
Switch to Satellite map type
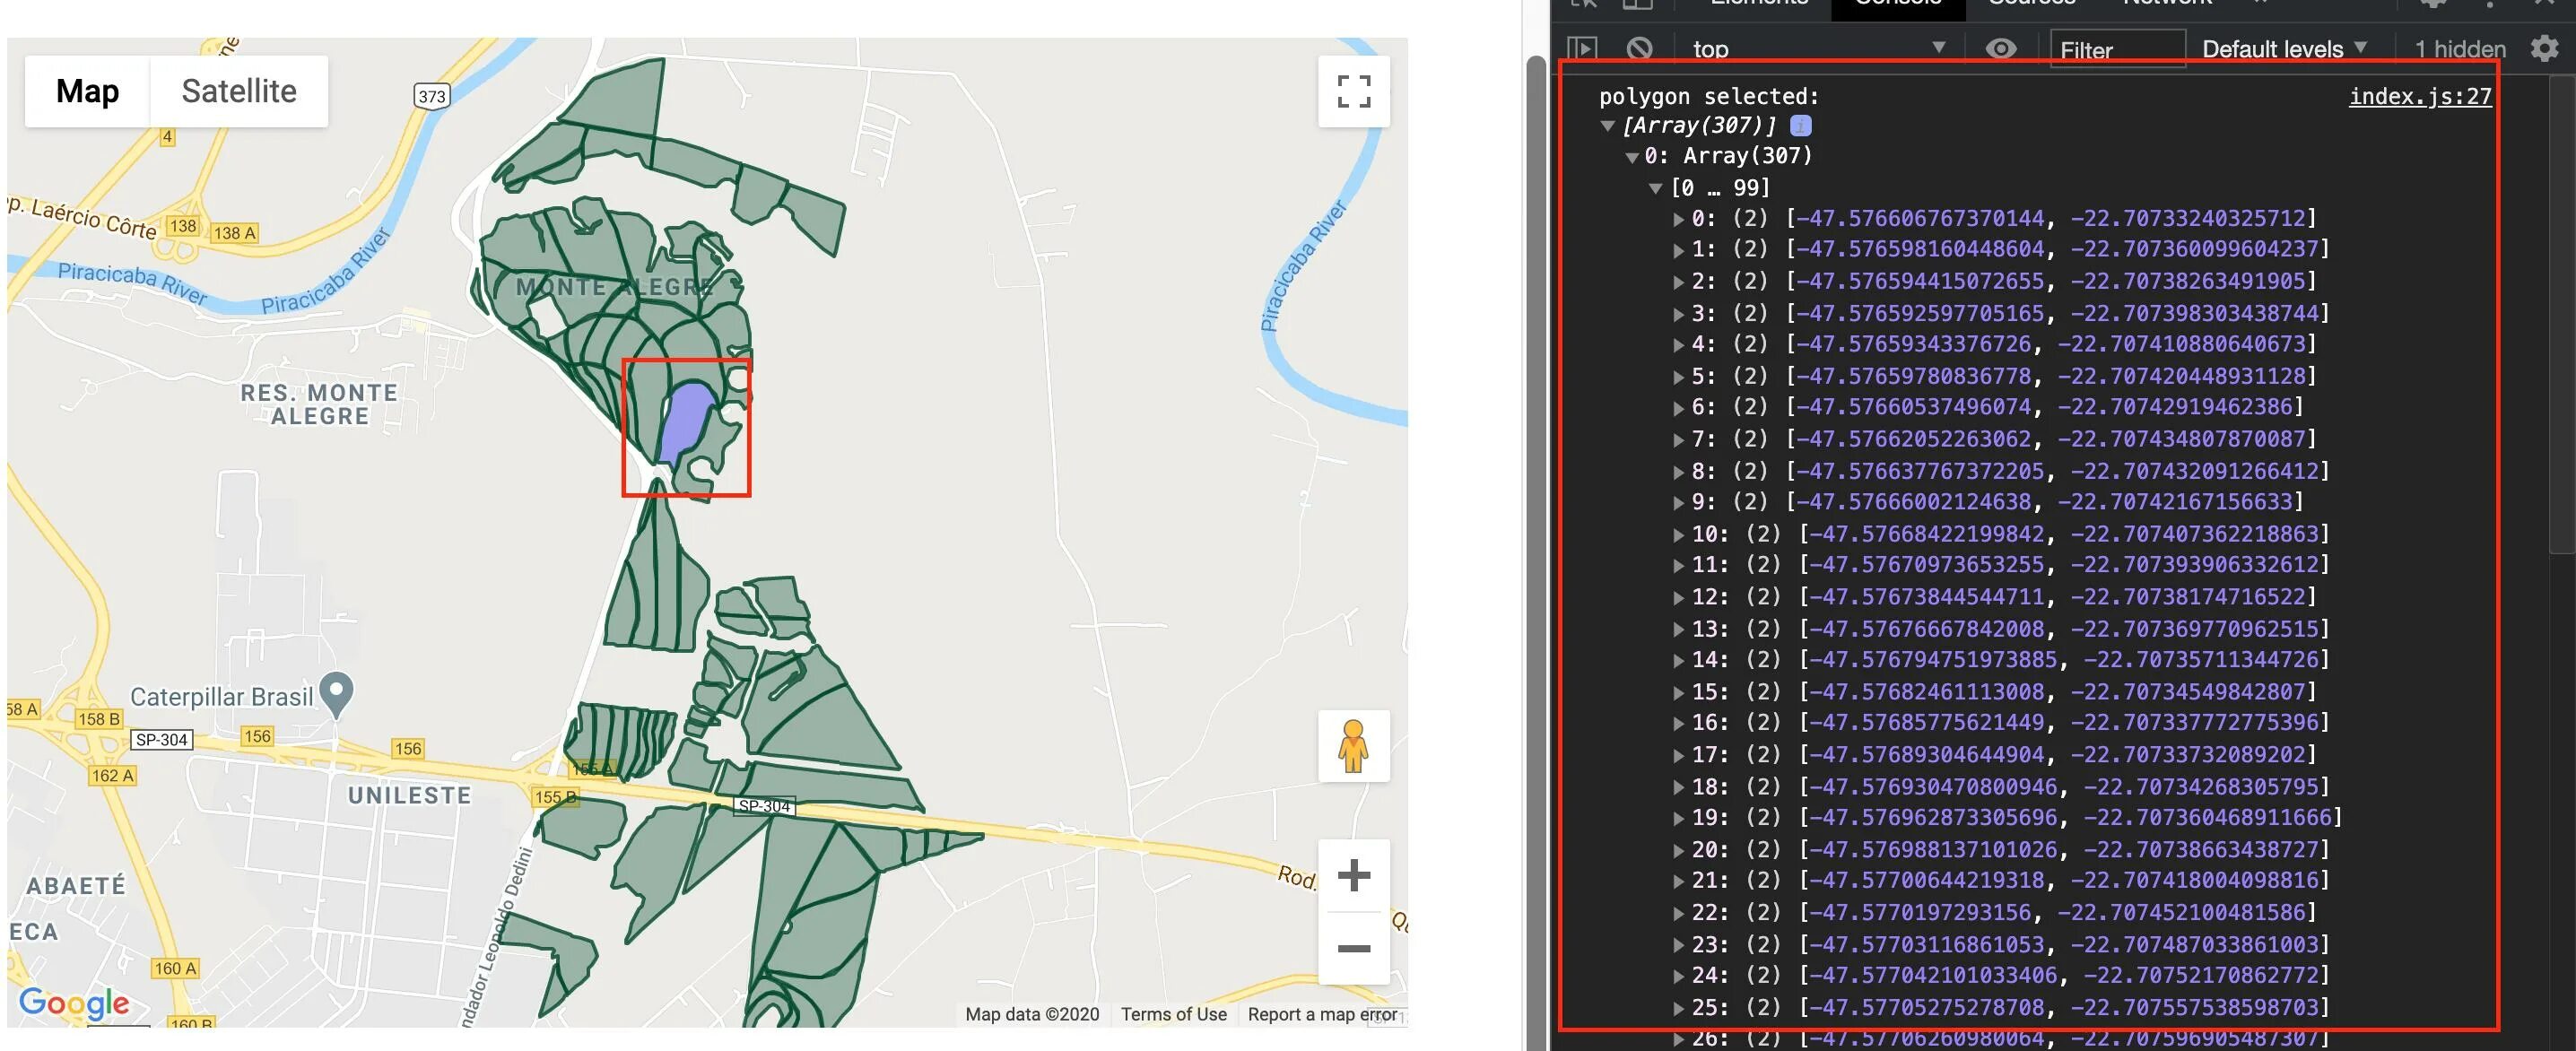[239, 91]
